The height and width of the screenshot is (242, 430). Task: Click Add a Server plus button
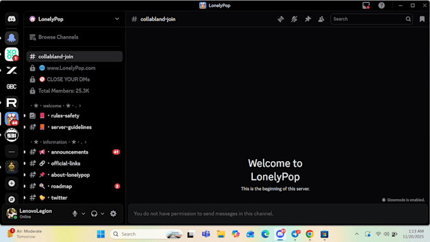[x=11, y=183]
